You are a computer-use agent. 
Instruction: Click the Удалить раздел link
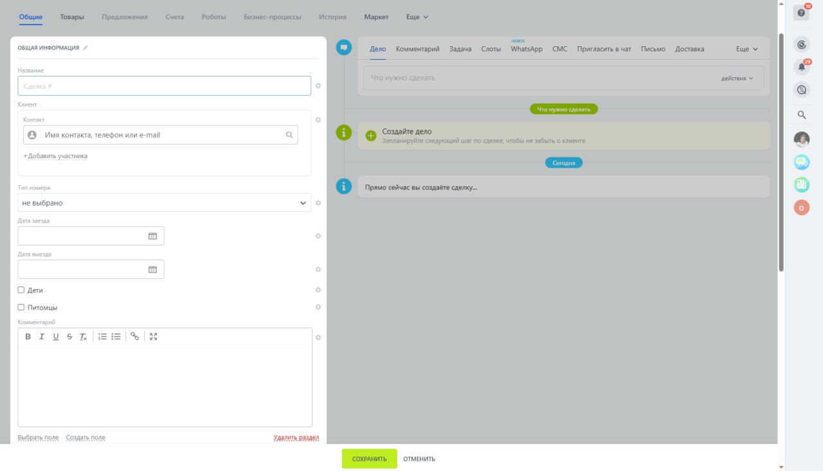click(296, 438)
